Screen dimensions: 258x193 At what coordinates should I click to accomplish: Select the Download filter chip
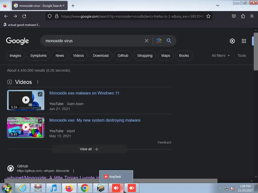(101, 56)
